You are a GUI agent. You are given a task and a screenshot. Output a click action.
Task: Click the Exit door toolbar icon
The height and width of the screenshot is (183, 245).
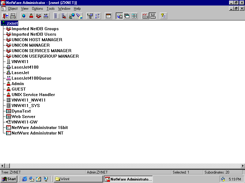click(x=6, y=16)
